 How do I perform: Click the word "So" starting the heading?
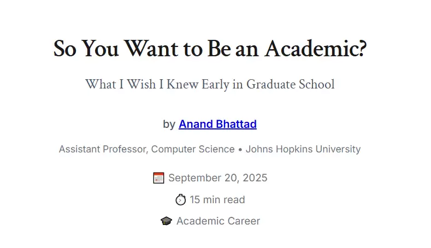pos(64,49)
